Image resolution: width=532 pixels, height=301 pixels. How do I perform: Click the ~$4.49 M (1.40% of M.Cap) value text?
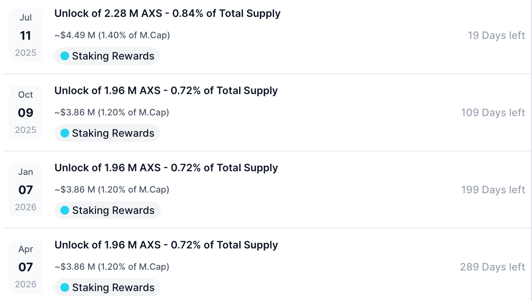coord(112,35)
